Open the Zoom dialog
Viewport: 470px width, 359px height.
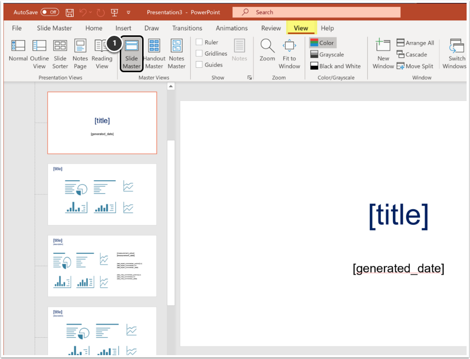point(267,53)
